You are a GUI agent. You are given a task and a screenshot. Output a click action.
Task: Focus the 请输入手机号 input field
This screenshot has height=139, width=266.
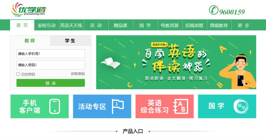coord(51,54)
